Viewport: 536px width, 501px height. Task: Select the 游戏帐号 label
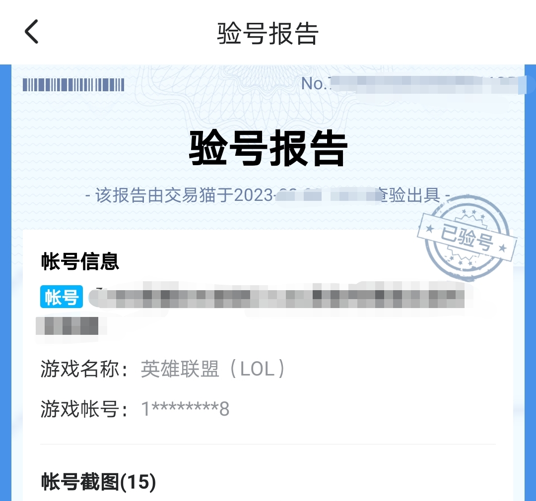[84, 409]
